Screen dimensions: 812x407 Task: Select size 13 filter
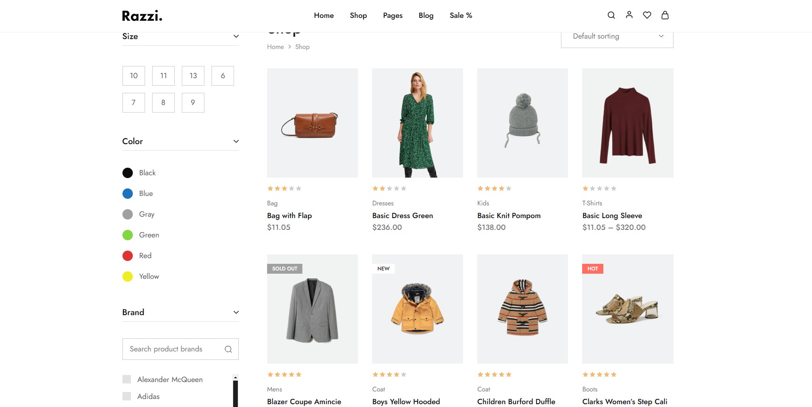point(193,76)
